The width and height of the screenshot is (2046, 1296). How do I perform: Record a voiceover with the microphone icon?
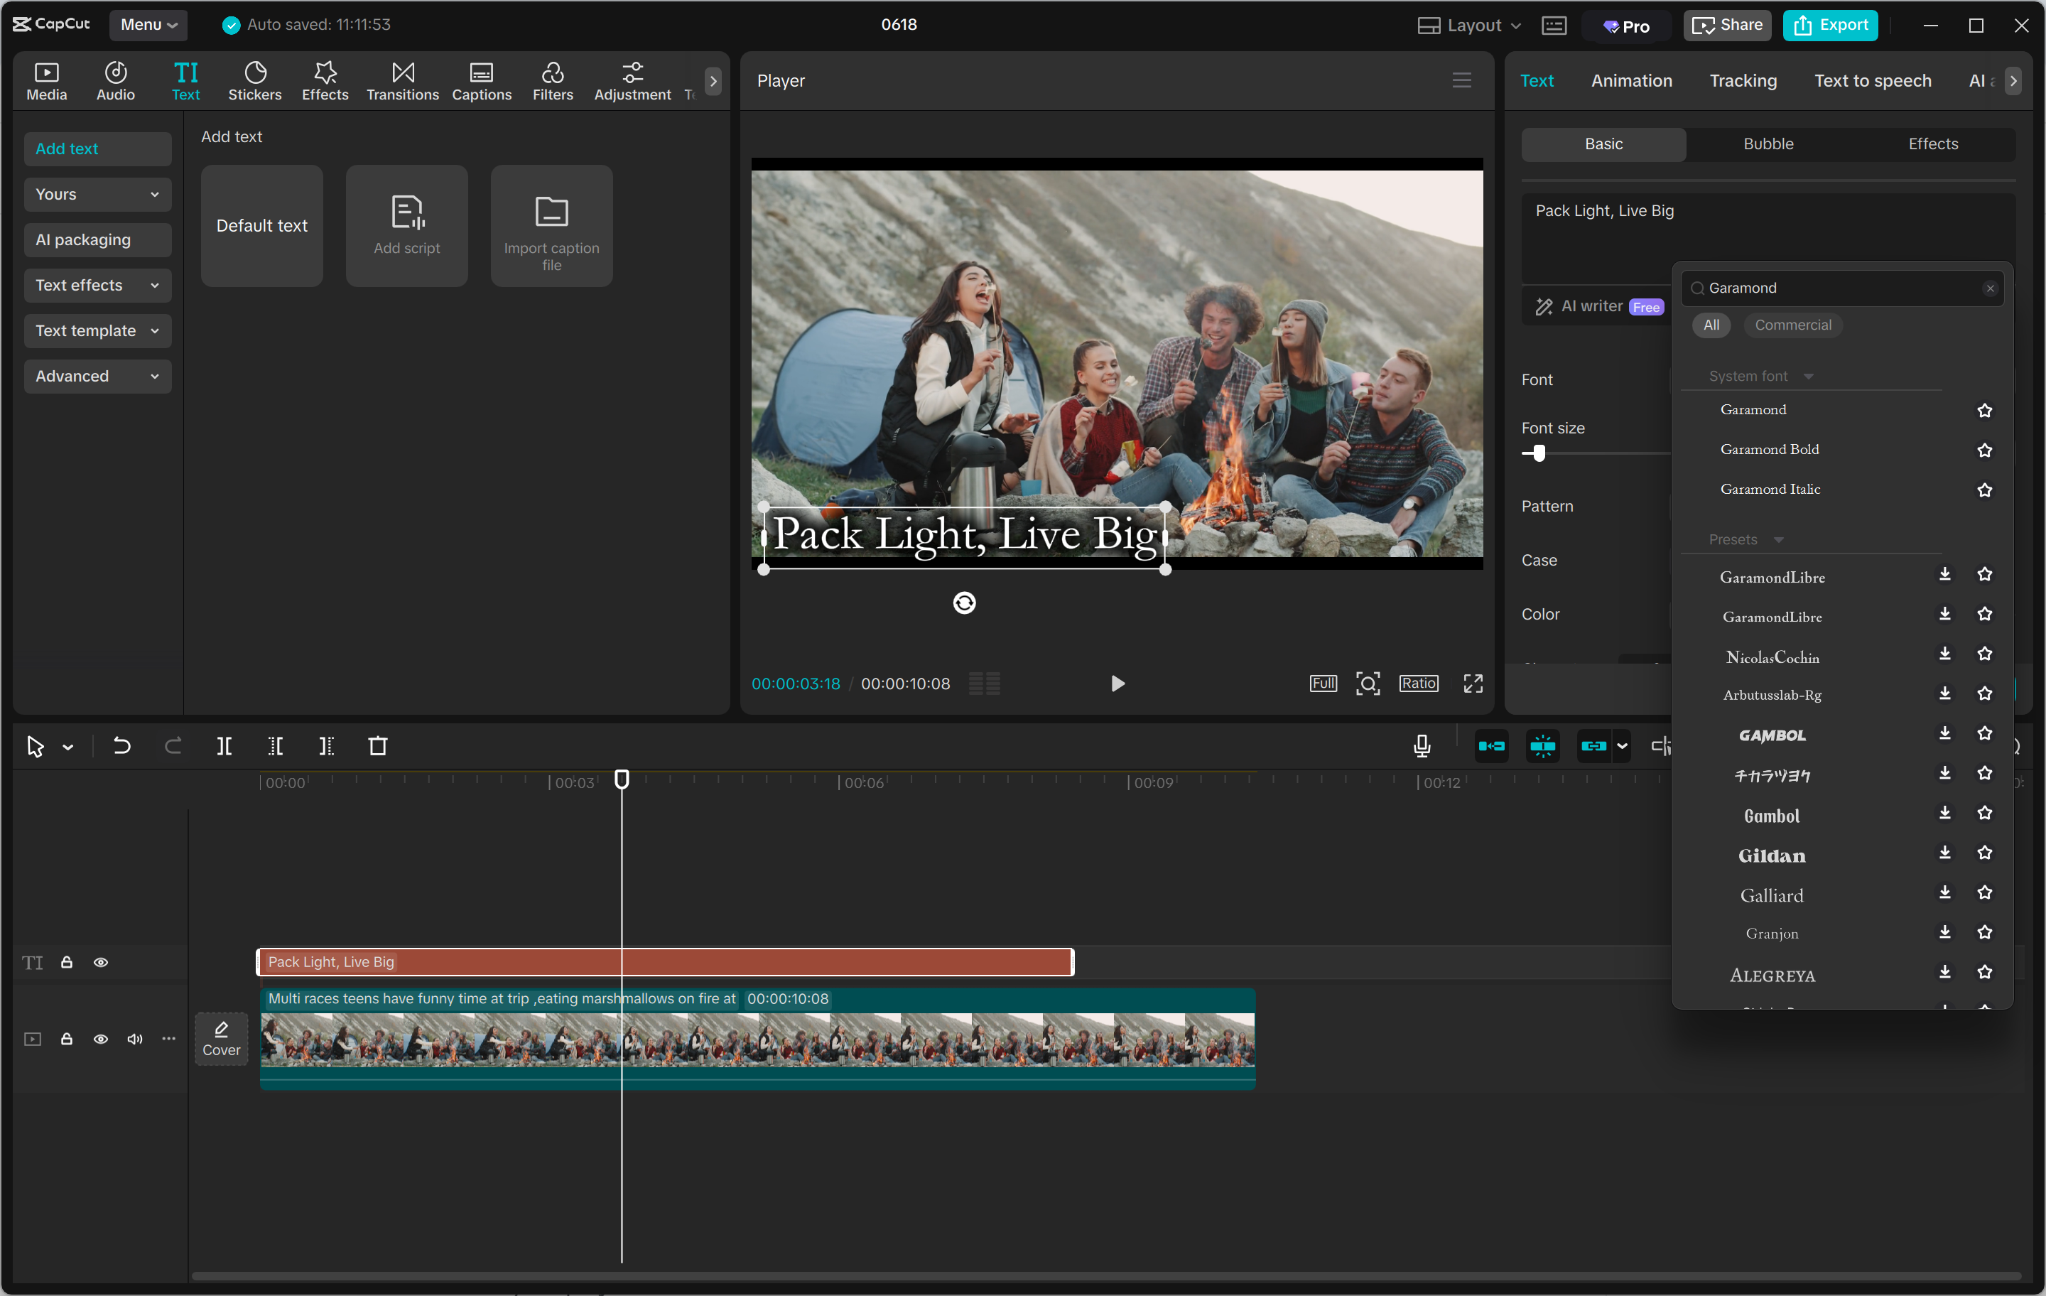[1422, 745]
